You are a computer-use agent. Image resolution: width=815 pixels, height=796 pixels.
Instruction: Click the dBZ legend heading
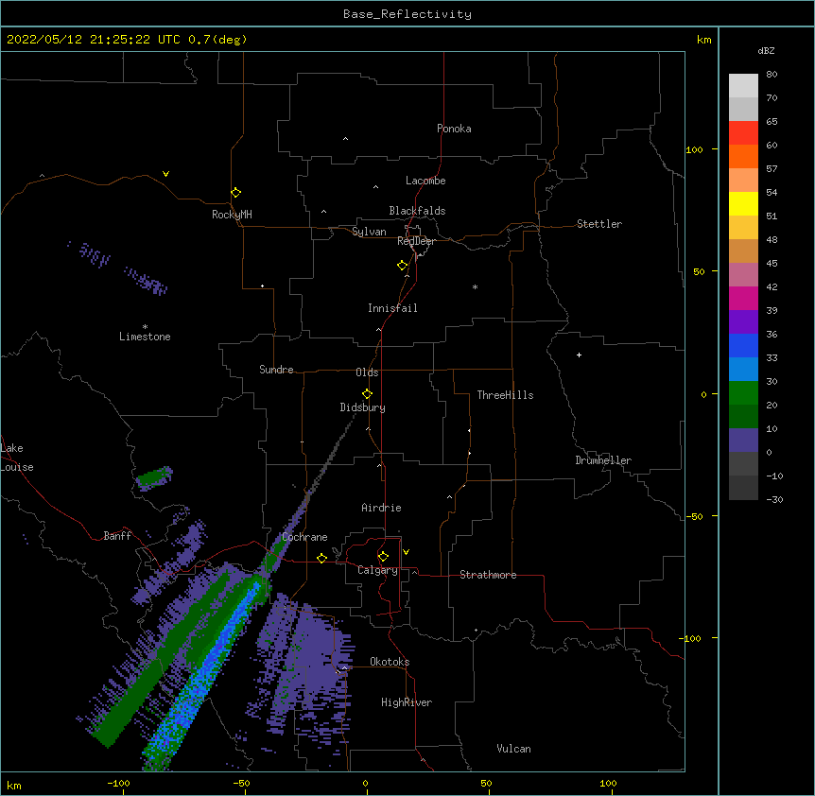[766, 50]
